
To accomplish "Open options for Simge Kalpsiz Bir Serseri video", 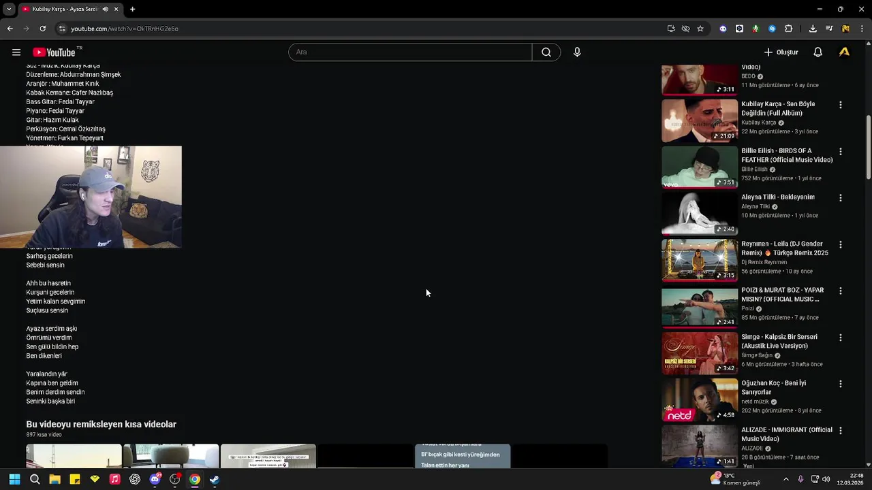I will point(840,338).
